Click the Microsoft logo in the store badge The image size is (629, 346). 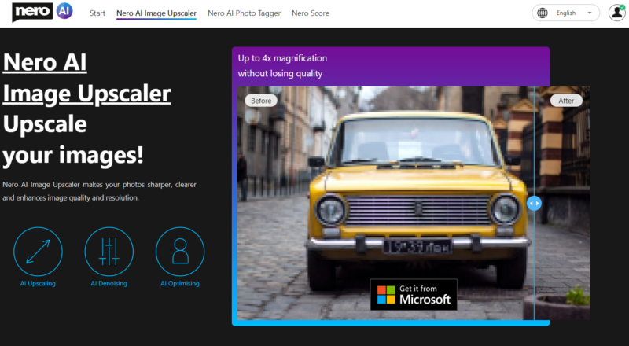[x=386, y=295]
